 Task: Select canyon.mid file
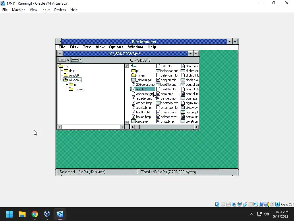[x=166, y=80]
